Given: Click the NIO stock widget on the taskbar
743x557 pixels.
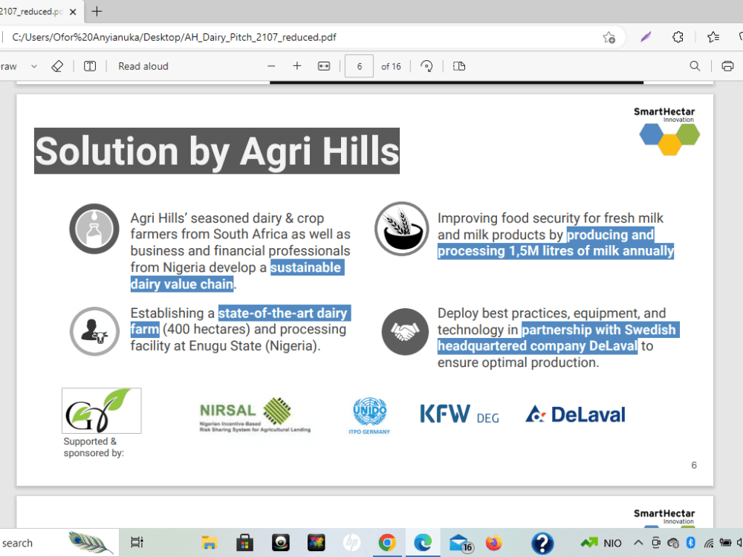Looking at the screenshot, I should pyautogui.click(x=601, y=543).
